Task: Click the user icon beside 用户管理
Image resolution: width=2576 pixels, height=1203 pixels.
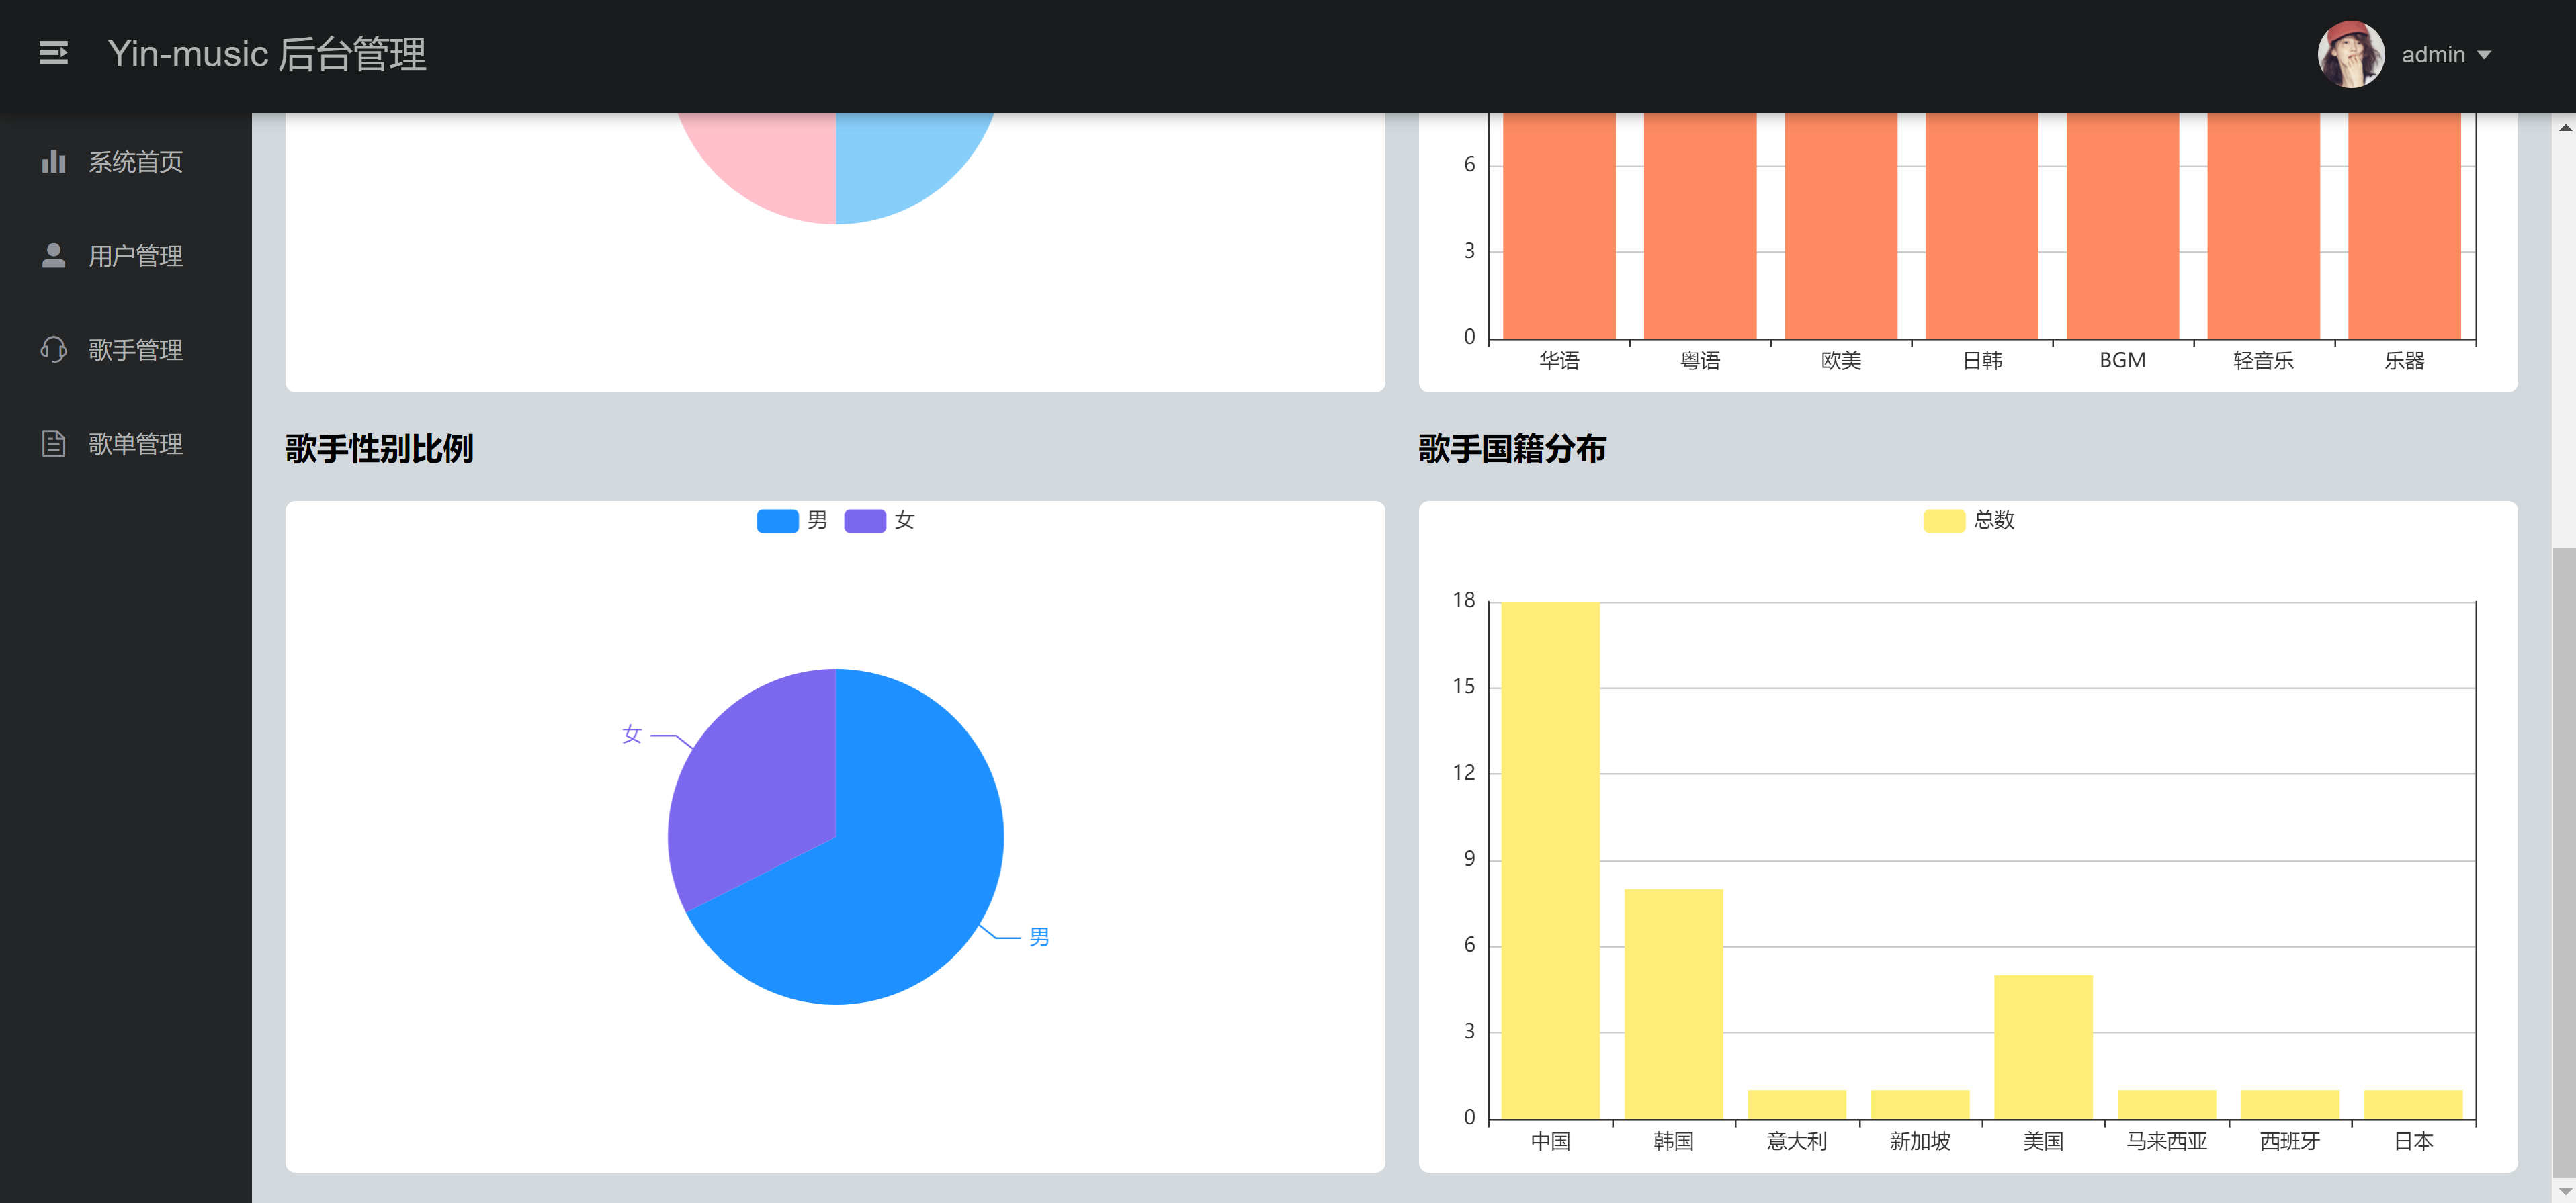Action: coord(53,256)
